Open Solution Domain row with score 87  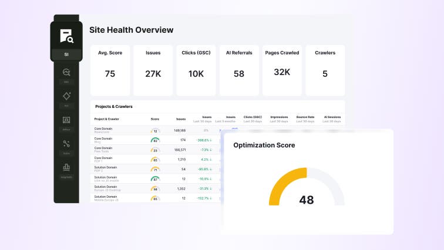point(155,179)
